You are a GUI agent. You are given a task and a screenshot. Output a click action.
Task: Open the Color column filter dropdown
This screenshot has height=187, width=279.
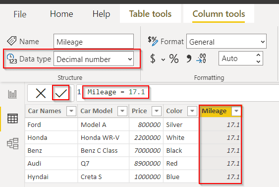(192, 111)
